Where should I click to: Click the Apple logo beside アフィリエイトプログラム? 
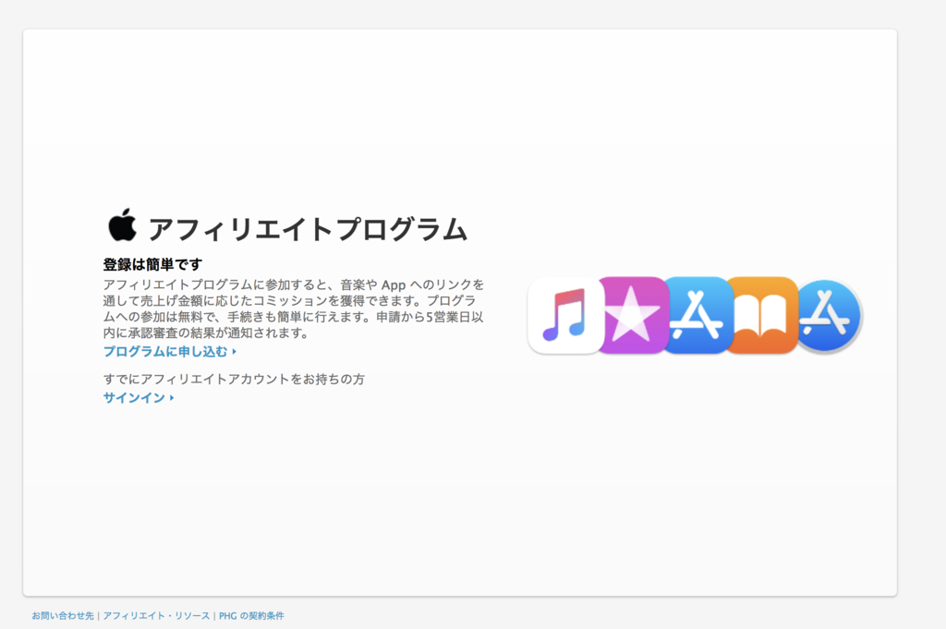(123, 224)
